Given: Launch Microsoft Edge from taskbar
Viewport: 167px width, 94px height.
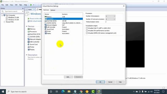Looking at the screenshot, I should pyautogui.click(x=63, y=92).
